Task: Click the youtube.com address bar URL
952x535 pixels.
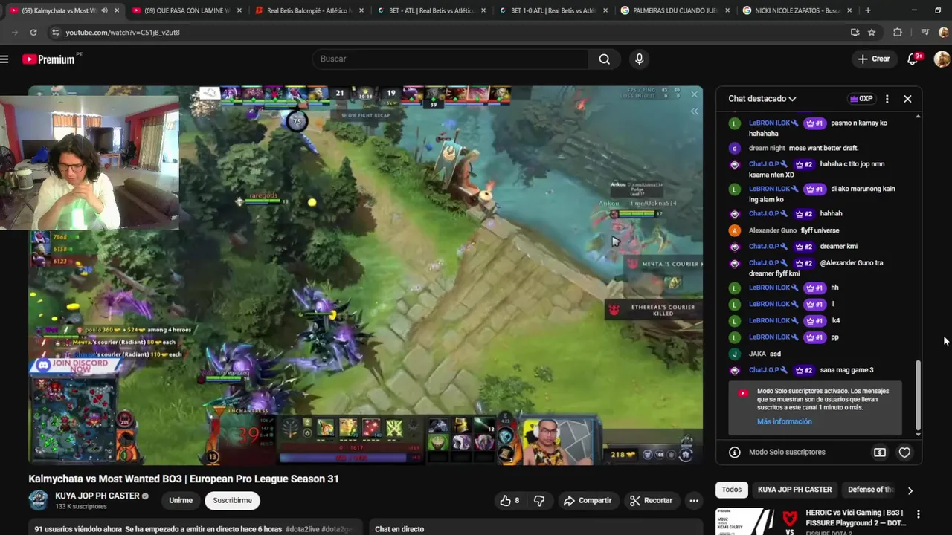Action: pyautogui.click(x=123, y=33)
